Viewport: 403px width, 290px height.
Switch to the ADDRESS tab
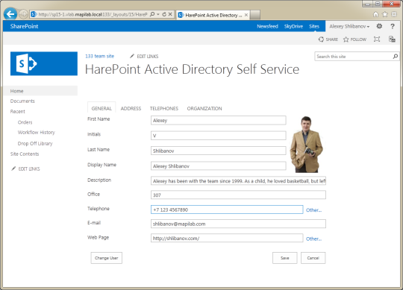point(131,108)
